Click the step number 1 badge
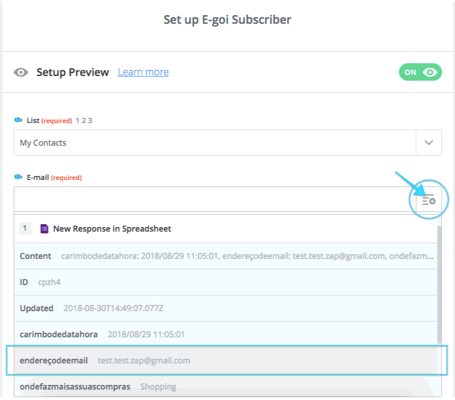The image size is (455, 400). click(x=25, y=229)
